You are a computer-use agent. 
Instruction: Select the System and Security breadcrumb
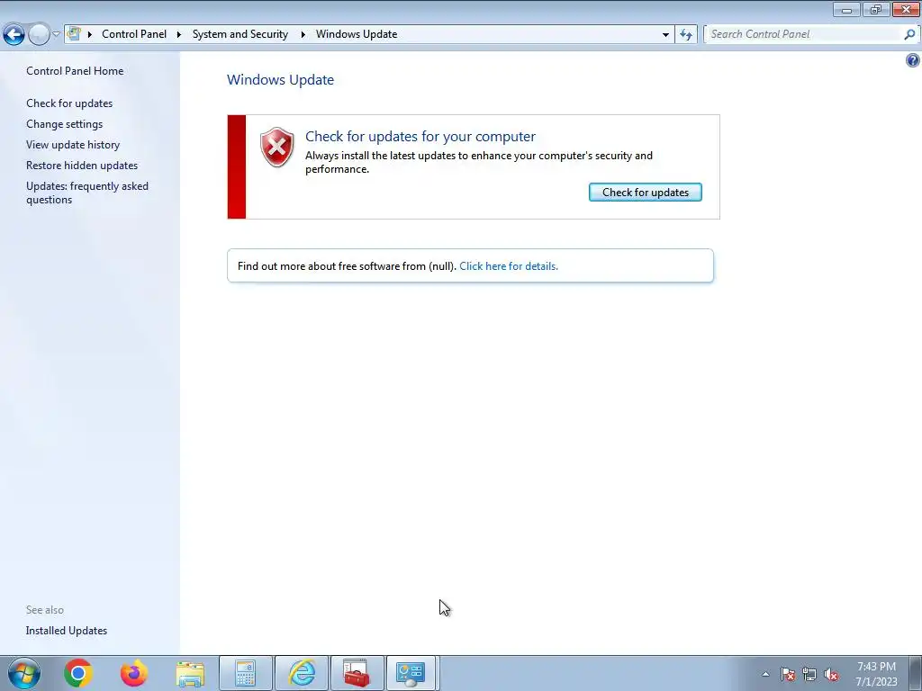click(x=240, y=34)
